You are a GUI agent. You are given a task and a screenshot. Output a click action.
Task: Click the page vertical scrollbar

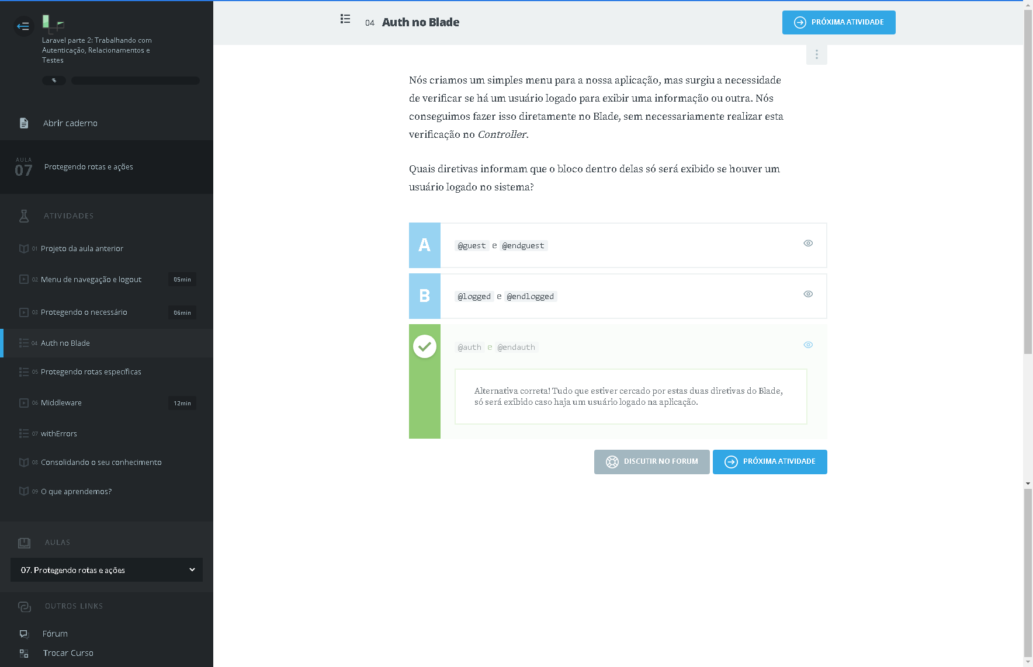(1028, 234)
